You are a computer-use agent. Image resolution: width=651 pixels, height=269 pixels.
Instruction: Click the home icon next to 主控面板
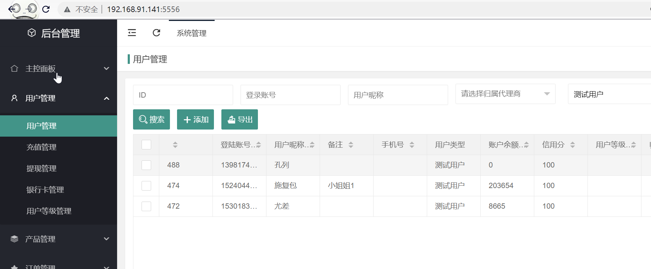coord(14,68)
